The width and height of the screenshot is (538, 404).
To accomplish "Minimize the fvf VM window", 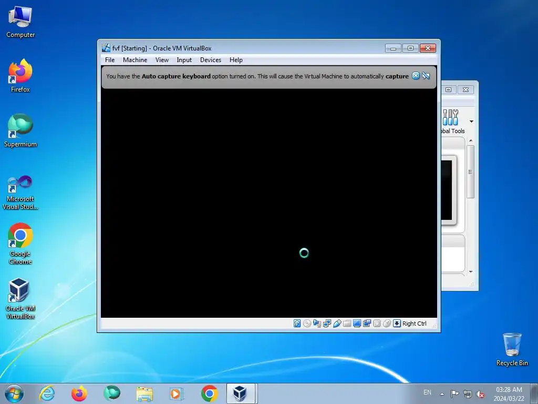I will (x=393, y=48).
